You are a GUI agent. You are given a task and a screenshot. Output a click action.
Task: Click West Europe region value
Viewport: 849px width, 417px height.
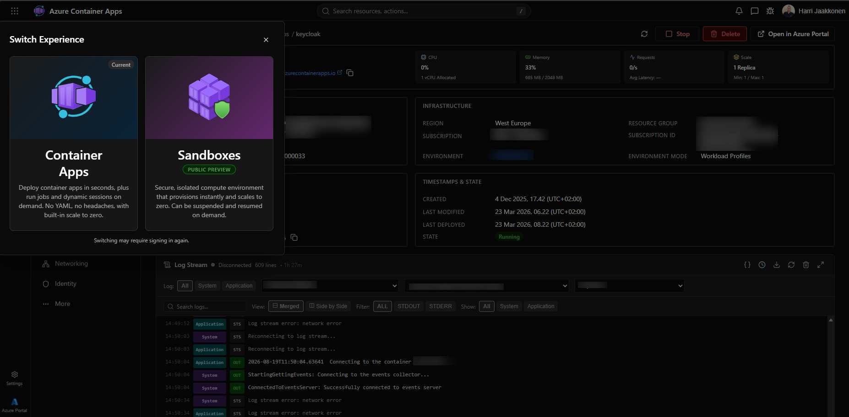pos(513,123)
